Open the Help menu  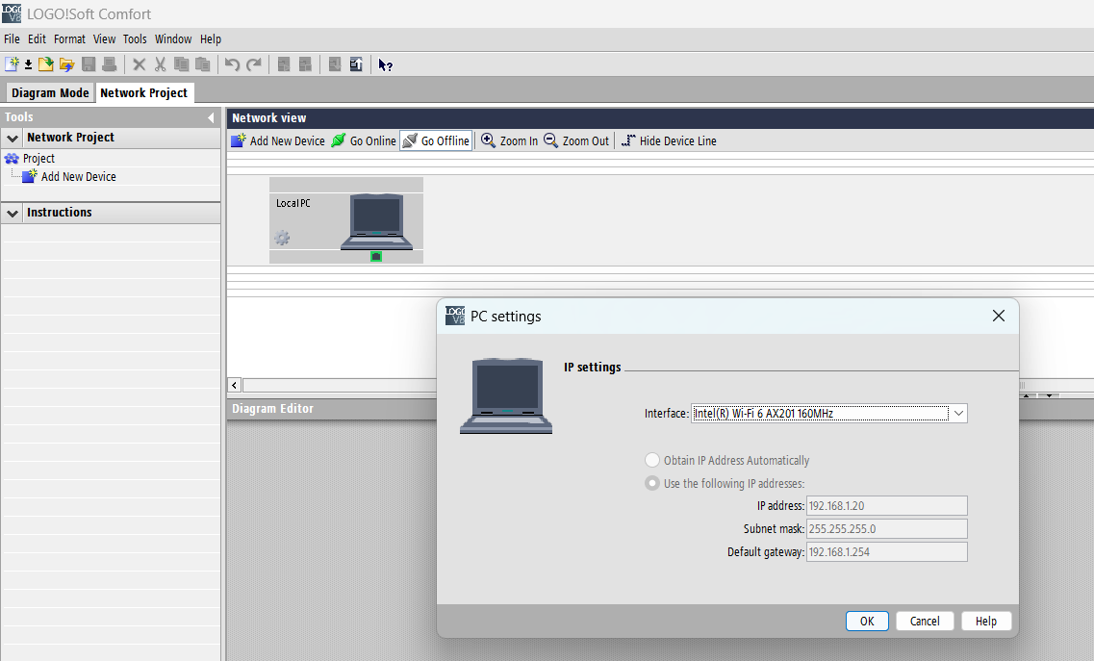pyautogui.click(x=211, y=39)
